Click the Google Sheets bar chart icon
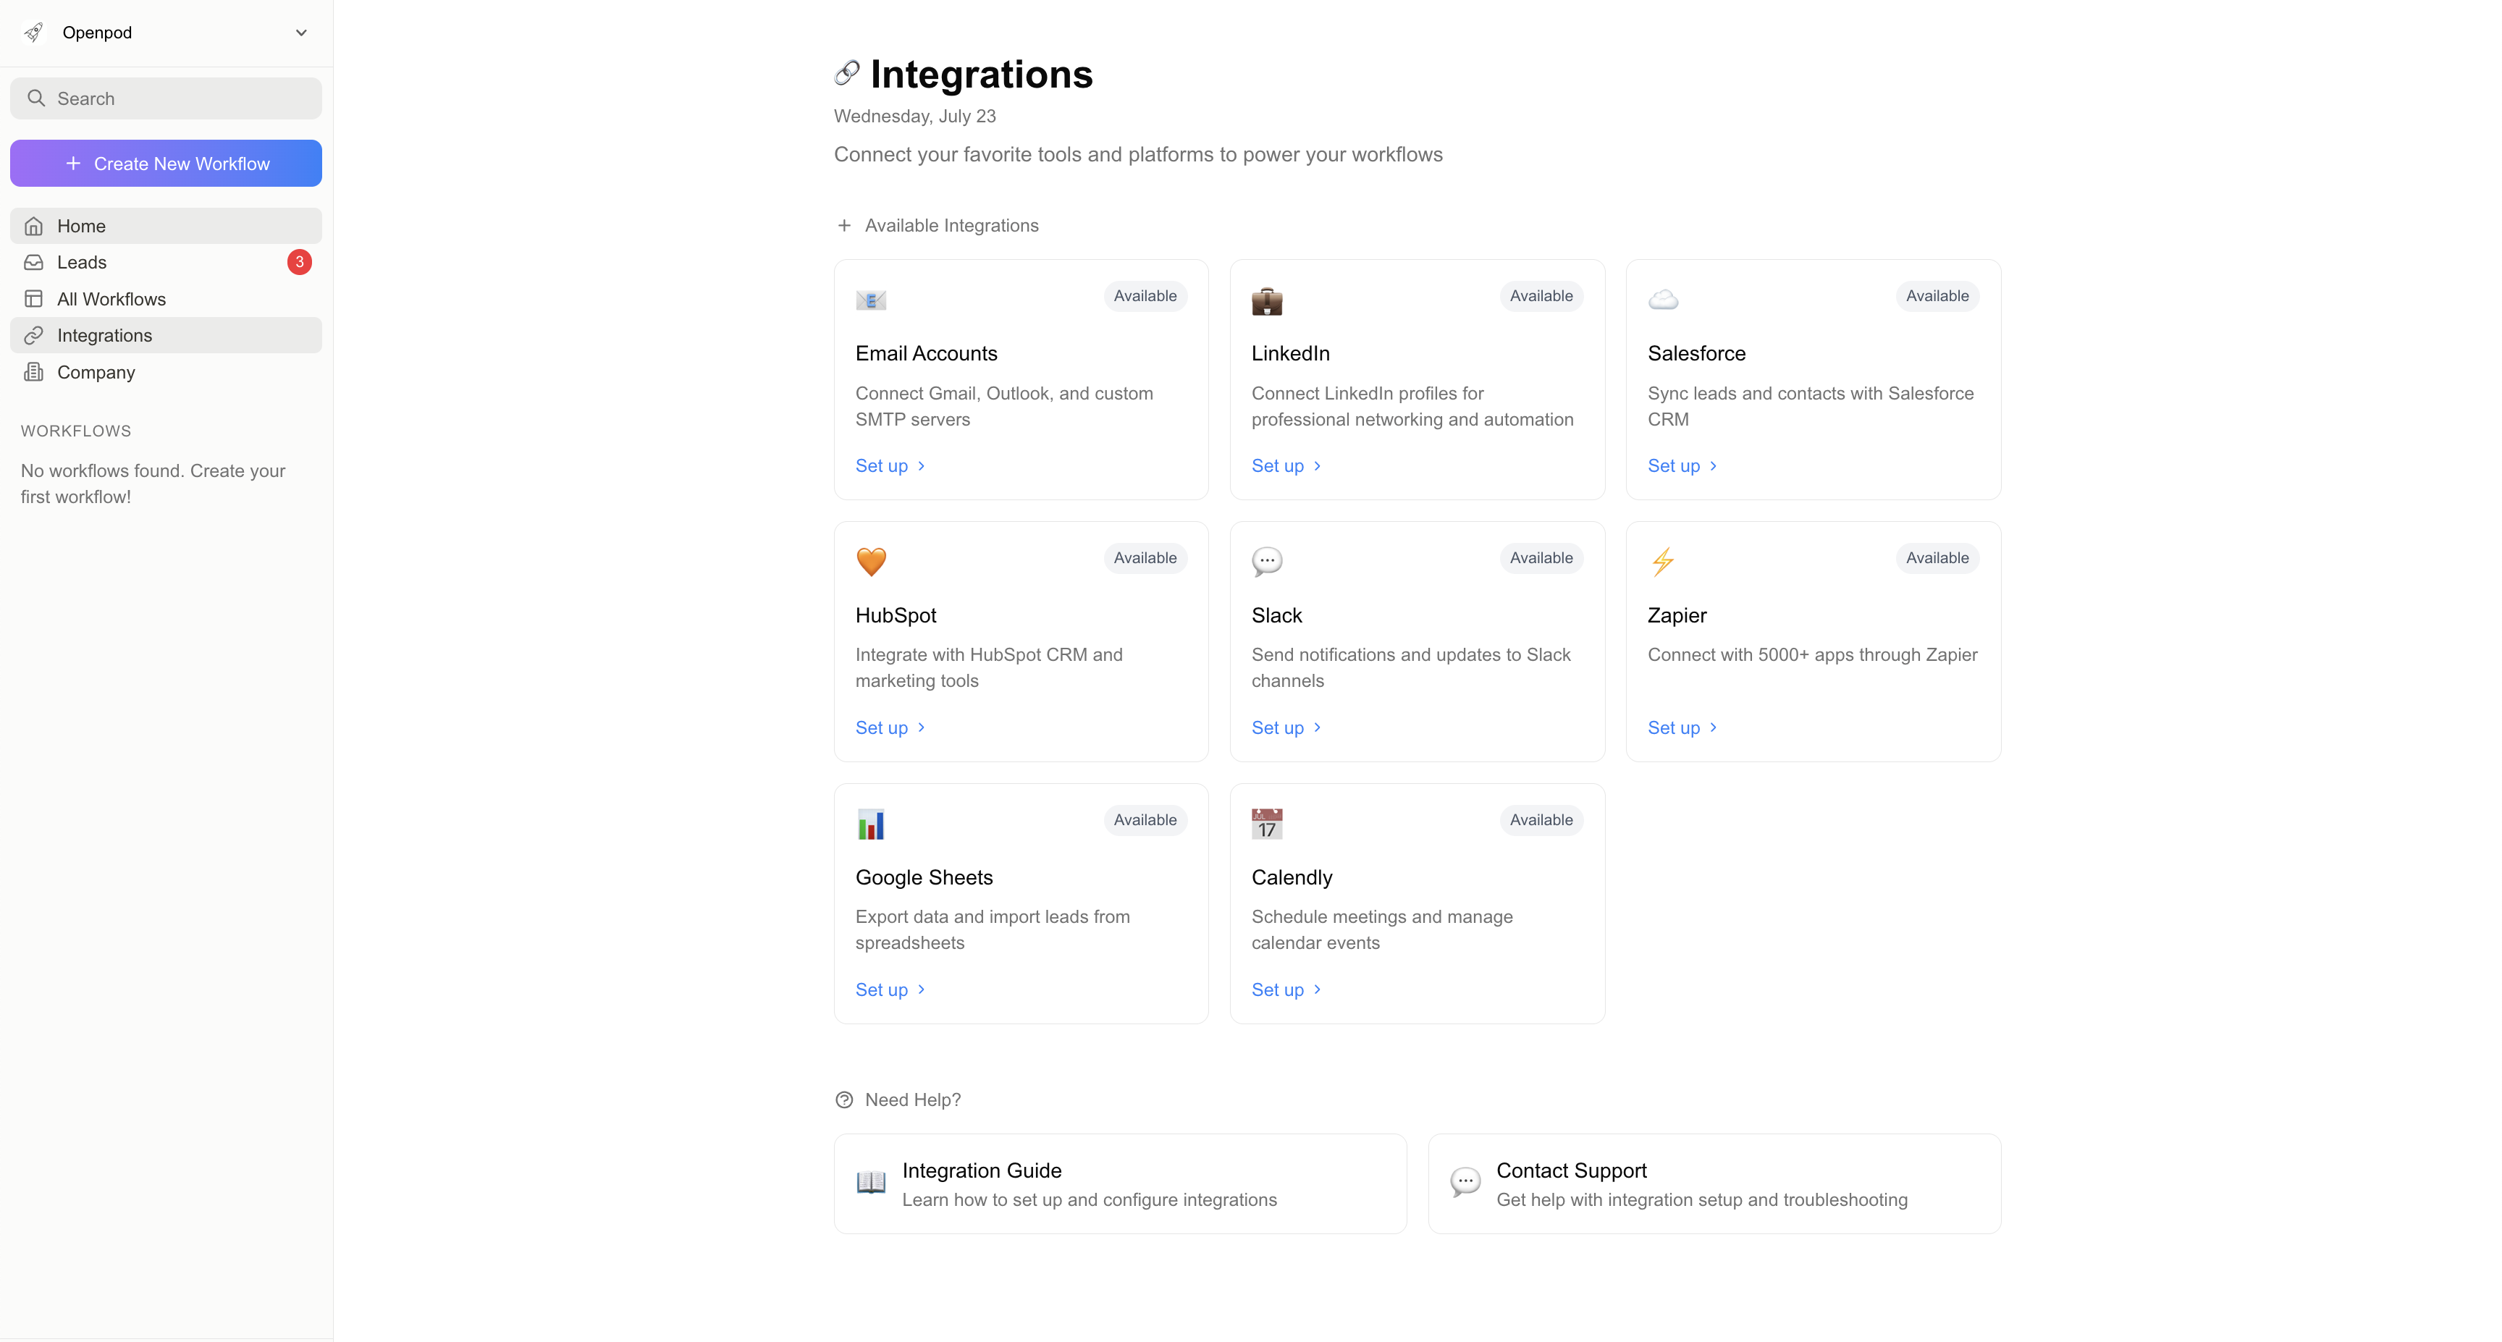This screenshot has width=2502, height=1342. point(870,824)
